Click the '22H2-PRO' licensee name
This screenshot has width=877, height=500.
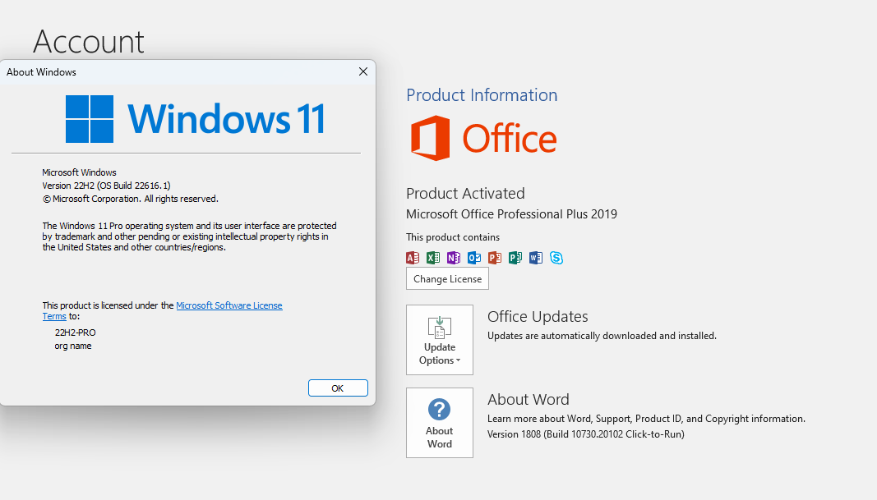coord(76,333)
